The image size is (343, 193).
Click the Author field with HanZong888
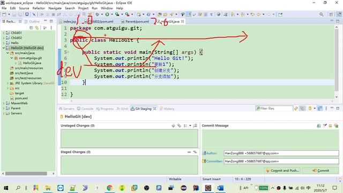tap(281, 153)
